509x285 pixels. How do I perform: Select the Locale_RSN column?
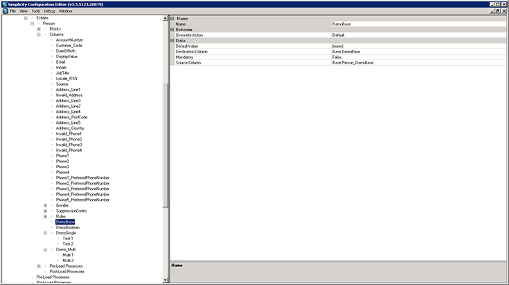(66, 78)
